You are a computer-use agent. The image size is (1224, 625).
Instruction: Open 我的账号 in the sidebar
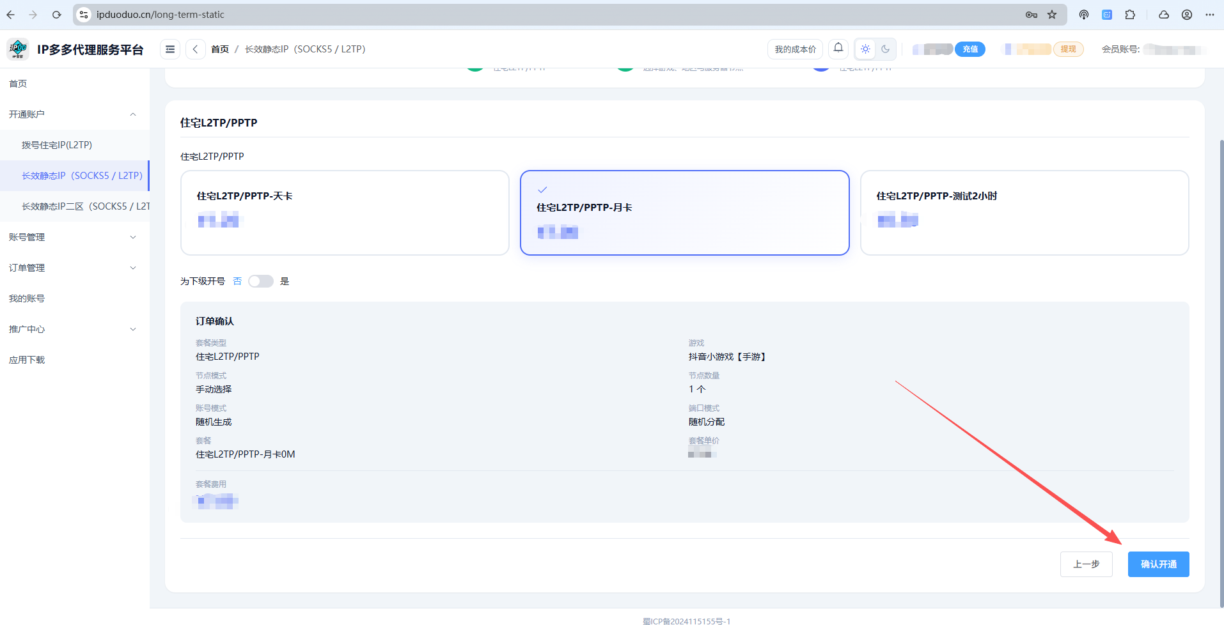[75, 298]
